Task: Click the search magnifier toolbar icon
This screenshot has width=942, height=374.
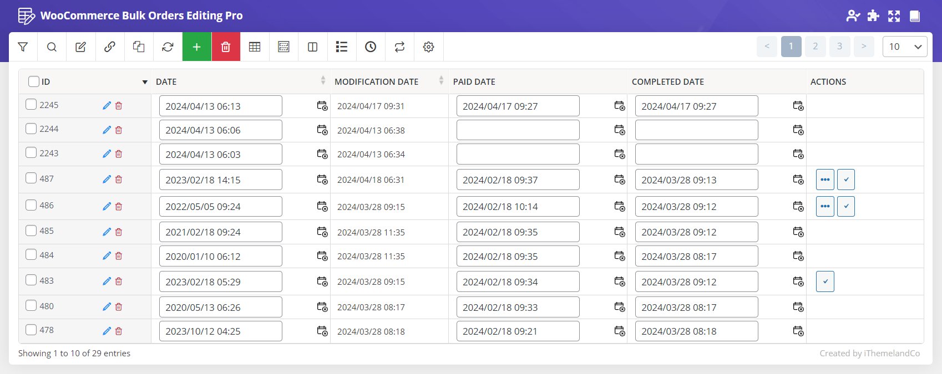Action: (x=52, y=47)
